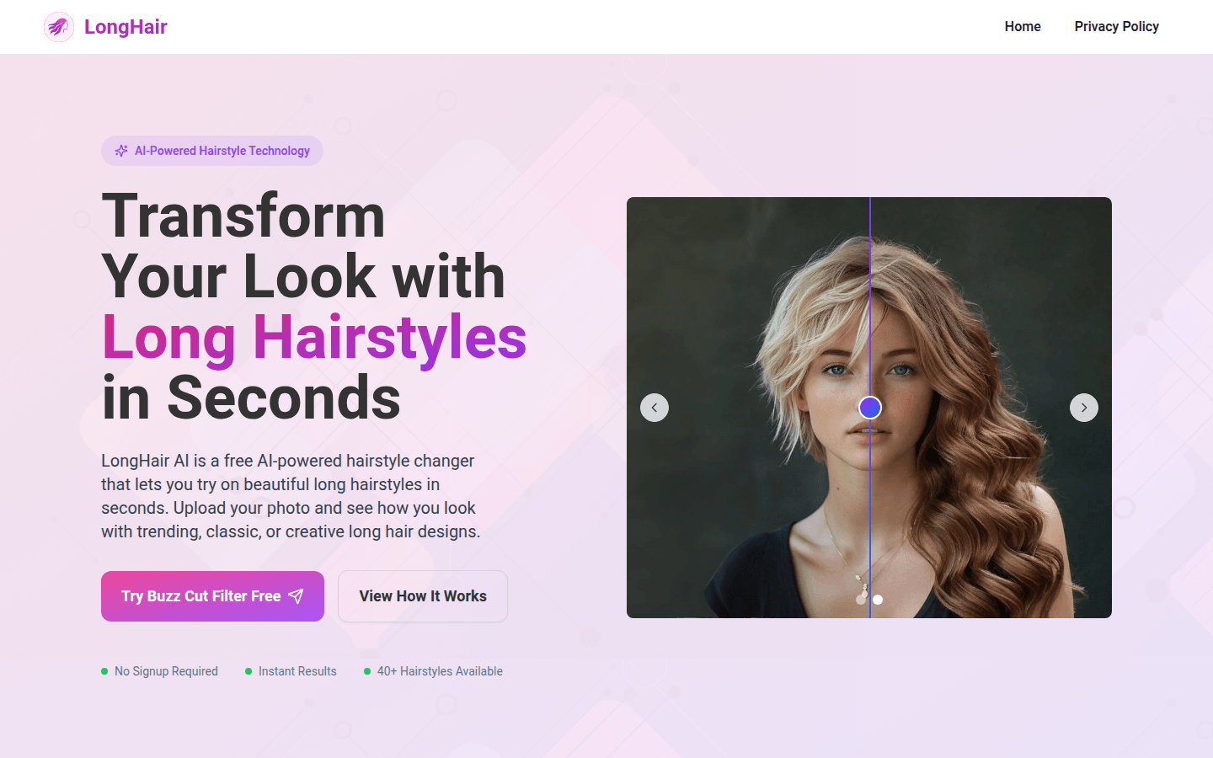The height and width of the screenshot is (758, 1213).
Task: Click the gradient Long Hairstyles heading
Action: tap(314, 337)
